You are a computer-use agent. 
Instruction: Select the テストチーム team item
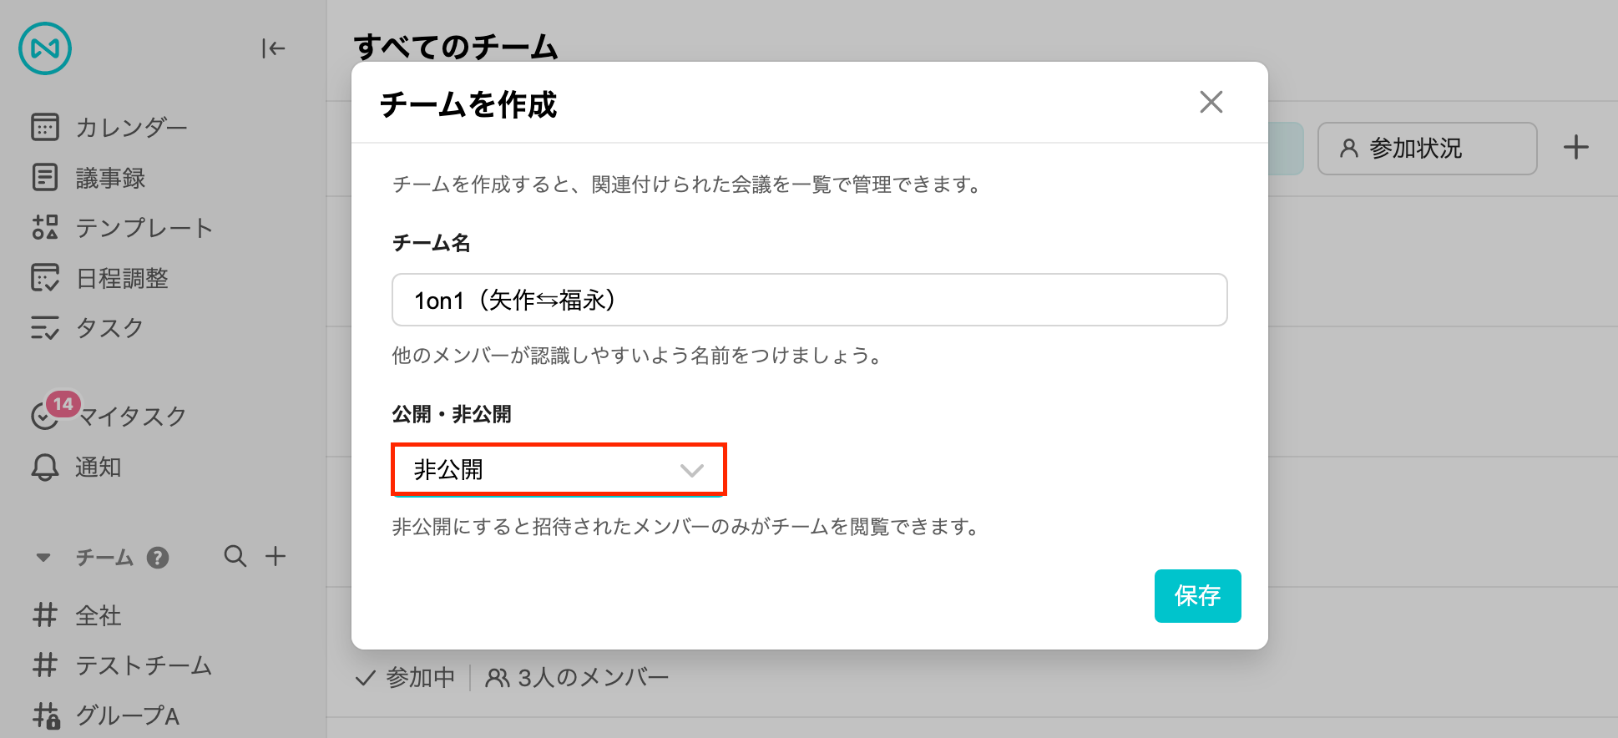click(x=123, y=665)
